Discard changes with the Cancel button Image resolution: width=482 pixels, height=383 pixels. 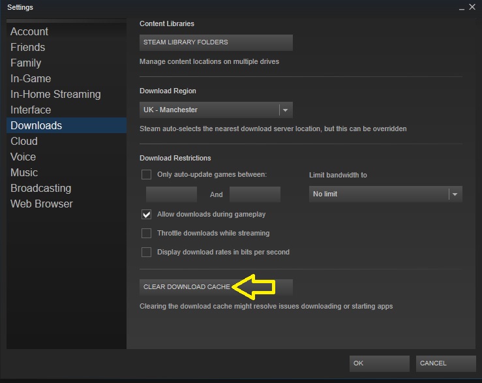click(x=445, y=363)
